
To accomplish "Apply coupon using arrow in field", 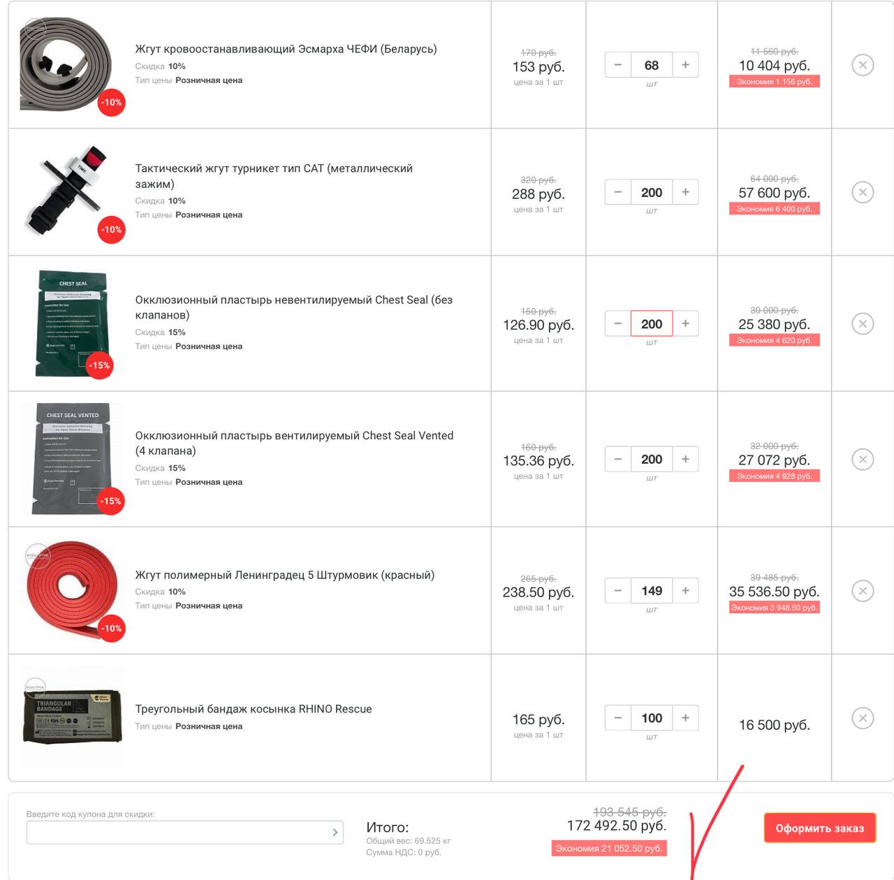I will [x=335, y=833].
